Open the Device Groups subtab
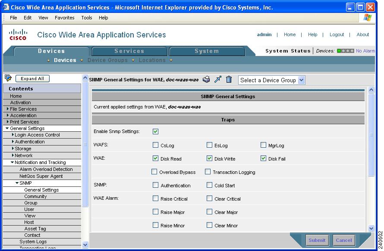 pos(107,60)
